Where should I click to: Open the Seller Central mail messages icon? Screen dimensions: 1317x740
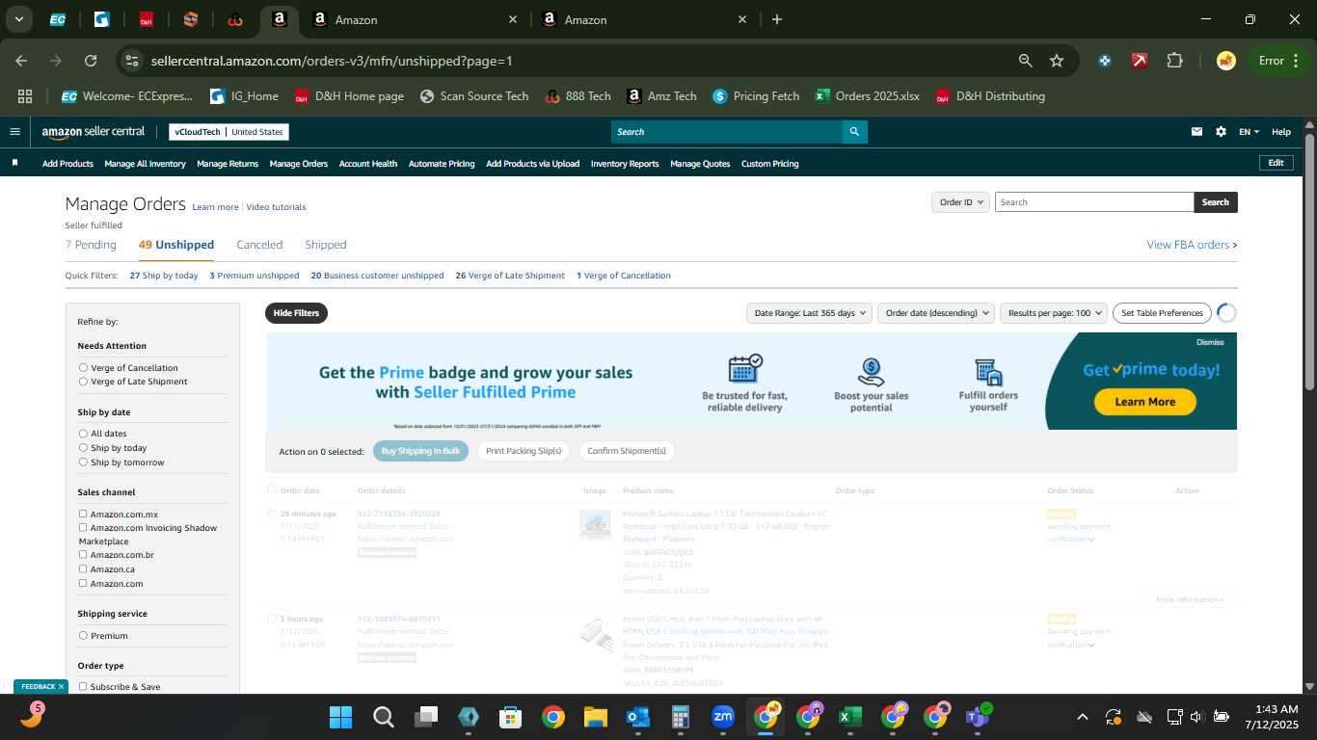(x=1196, y=132)
